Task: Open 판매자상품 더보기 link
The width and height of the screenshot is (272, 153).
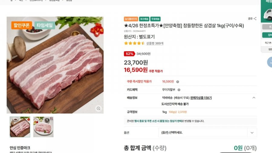Action: [x=201, y=98]
